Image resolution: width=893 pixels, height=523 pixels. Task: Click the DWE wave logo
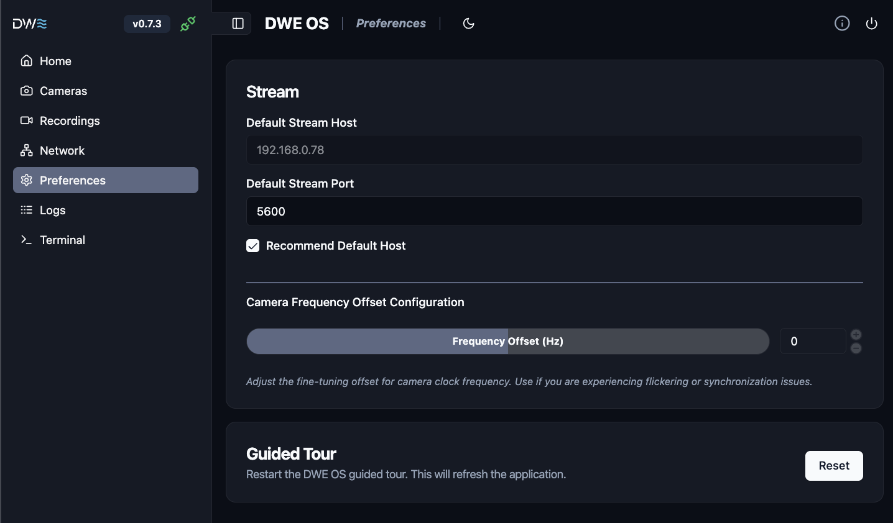click(30, 24)
